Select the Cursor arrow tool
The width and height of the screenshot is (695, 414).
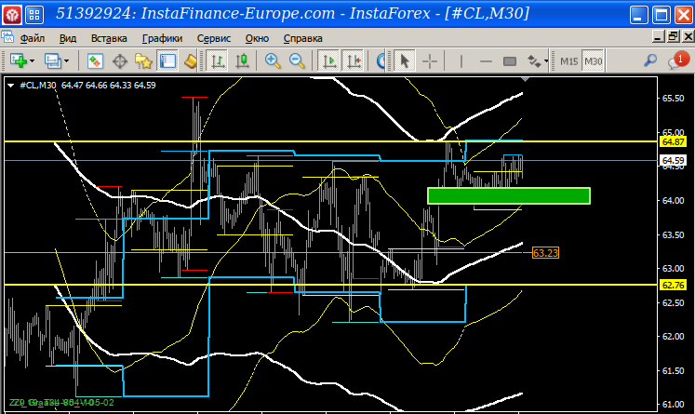pos(404,60)
